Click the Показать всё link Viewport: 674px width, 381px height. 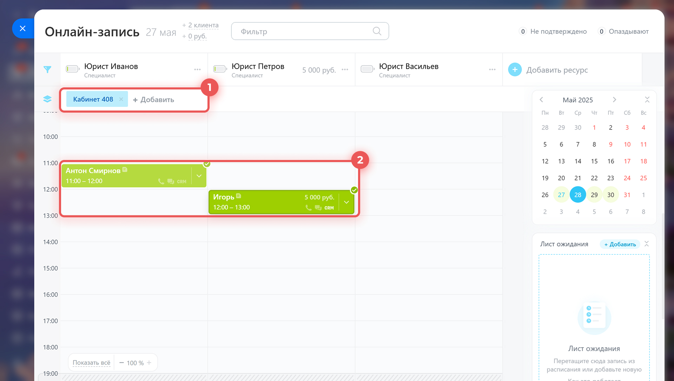pos(91,363)
